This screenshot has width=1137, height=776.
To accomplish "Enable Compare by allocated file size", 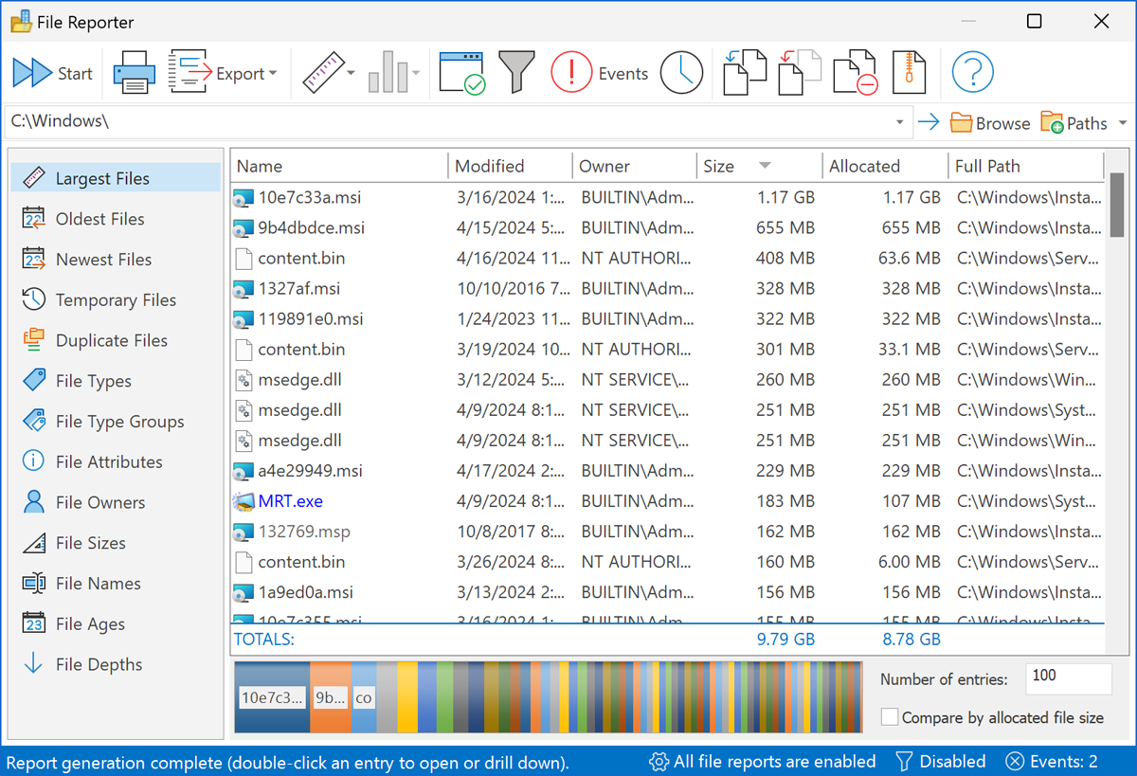I will (890, 717).
